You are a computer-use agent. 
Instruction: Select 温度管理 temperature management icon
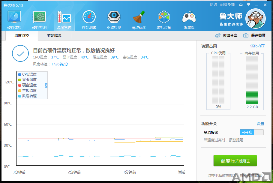tap(64, 17)
